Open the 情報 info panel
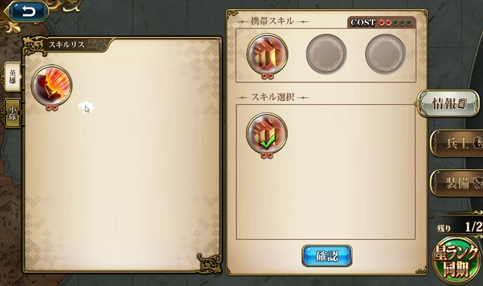This screenshot has height=286, width=483. [448, 104]
